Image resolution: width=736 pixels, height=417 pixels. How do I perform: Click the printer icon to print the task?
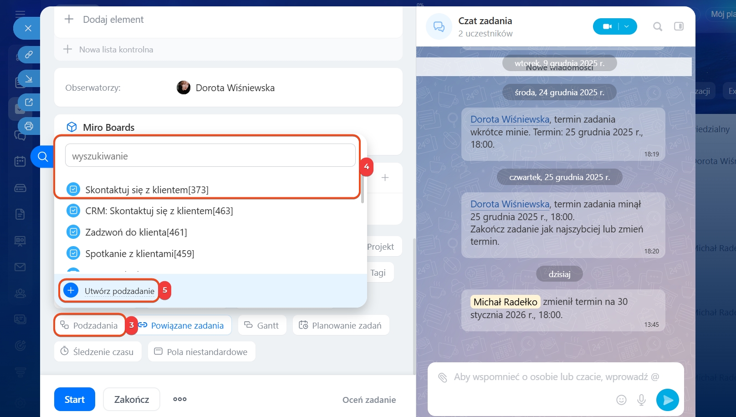[x=29, y=126]
